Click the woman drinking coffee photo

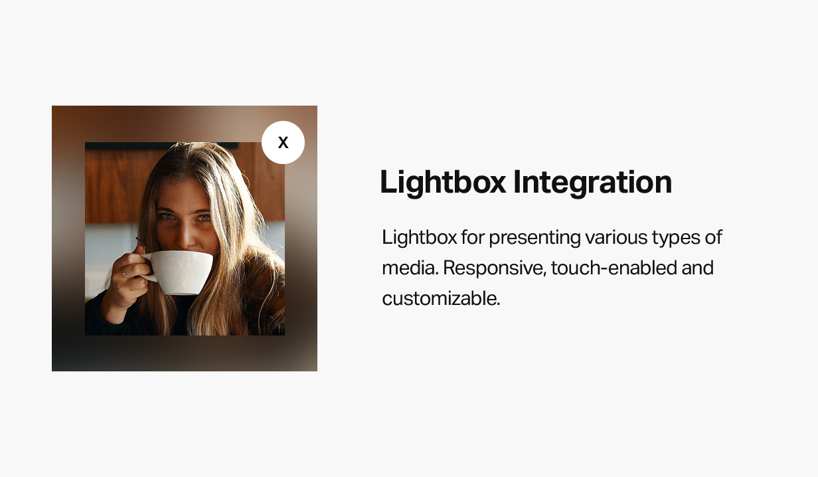pos(185,238)
